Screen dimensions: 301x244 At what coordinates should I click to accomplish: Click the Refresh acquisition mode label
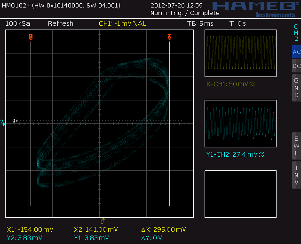pyautogui.click(x=60, y=23)
